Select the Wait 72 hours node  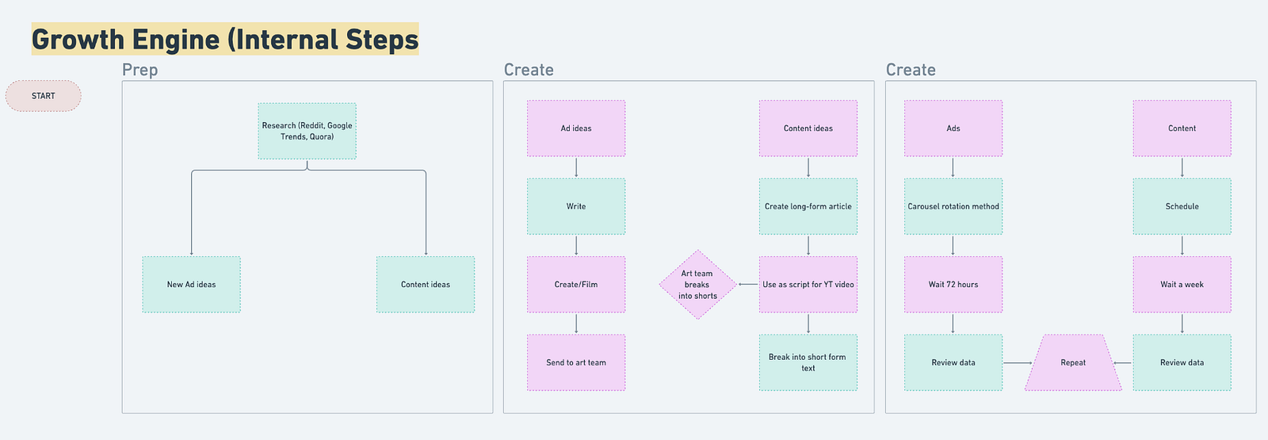pos(953,285)
